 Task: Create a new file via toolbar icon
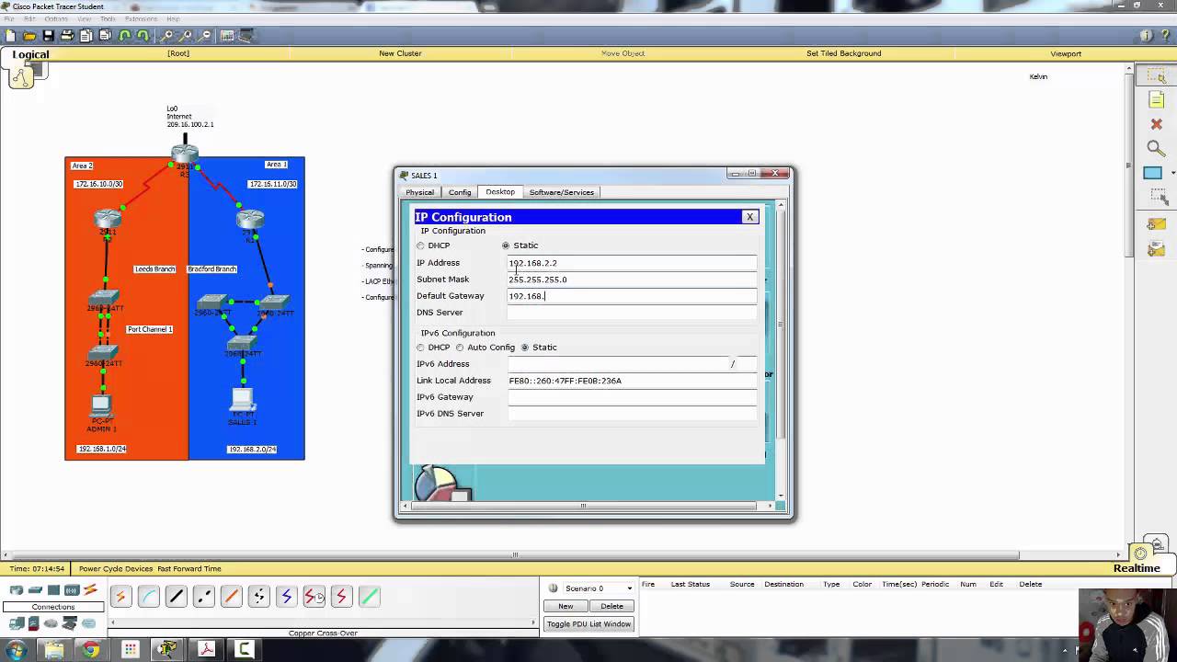click(10, 36)
